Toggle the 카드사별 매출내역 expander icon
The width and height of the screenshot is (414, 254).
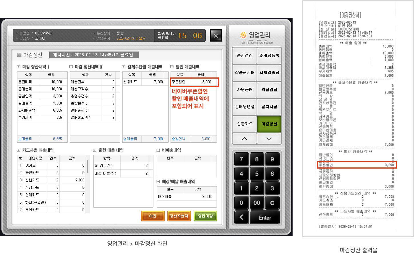[x=19, y=150]
